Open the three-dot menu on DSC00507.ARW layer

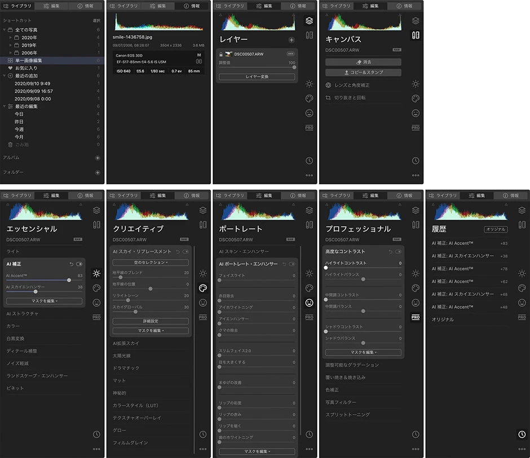[290, 54]
